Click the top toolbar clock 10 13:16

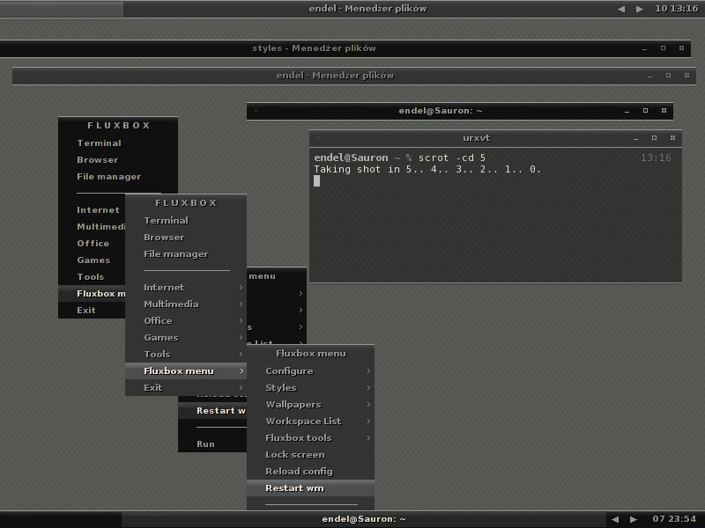click(x=676, y=9)
